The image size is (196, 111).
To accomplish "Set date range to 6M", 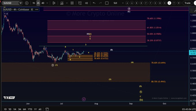I will (x=24, y=109).
